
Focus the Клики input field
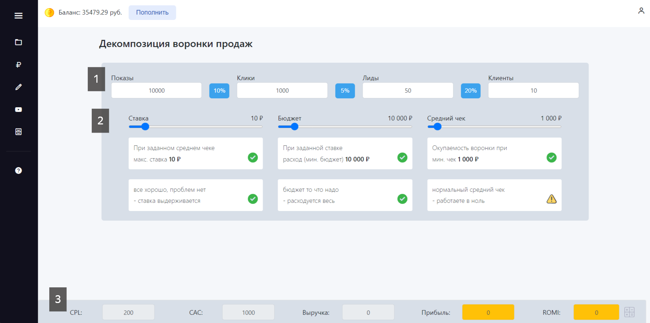click(x=282, y=91)
